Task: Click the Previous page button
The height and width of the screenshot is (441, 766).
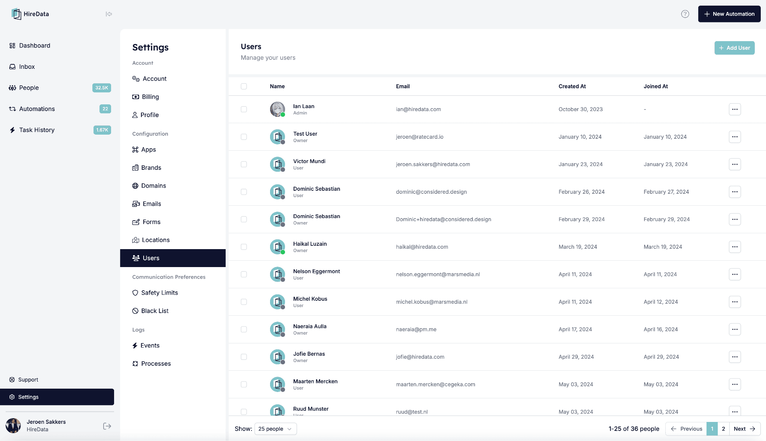Action: 686,429
